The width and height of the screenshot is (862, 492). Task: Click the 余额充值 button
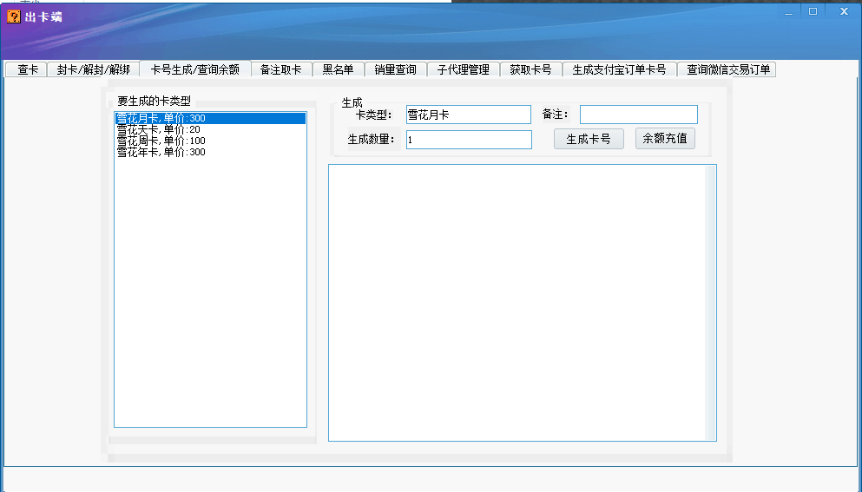(x=665, y=139)
